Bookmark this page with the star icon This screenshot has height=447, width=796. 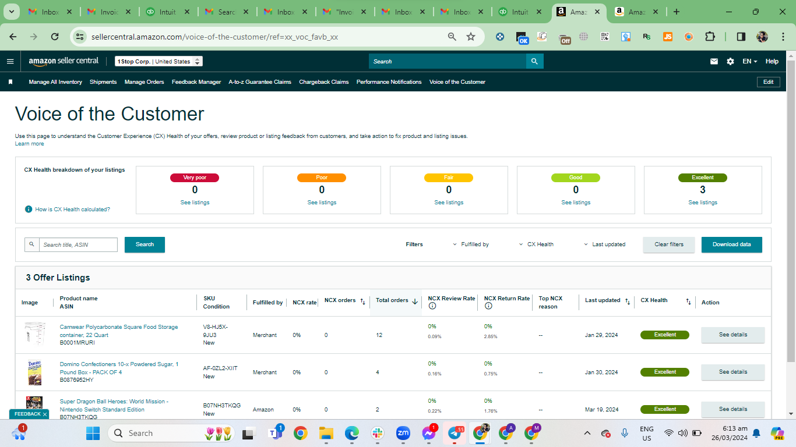[471, 37]
